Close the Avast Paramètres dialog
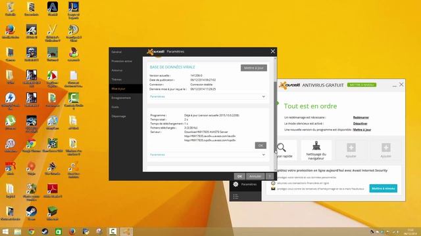 point(273,51)
